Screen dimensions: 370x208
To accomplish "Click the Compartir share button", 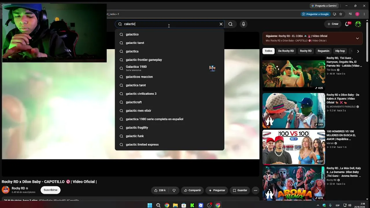I will click(192, 190).
